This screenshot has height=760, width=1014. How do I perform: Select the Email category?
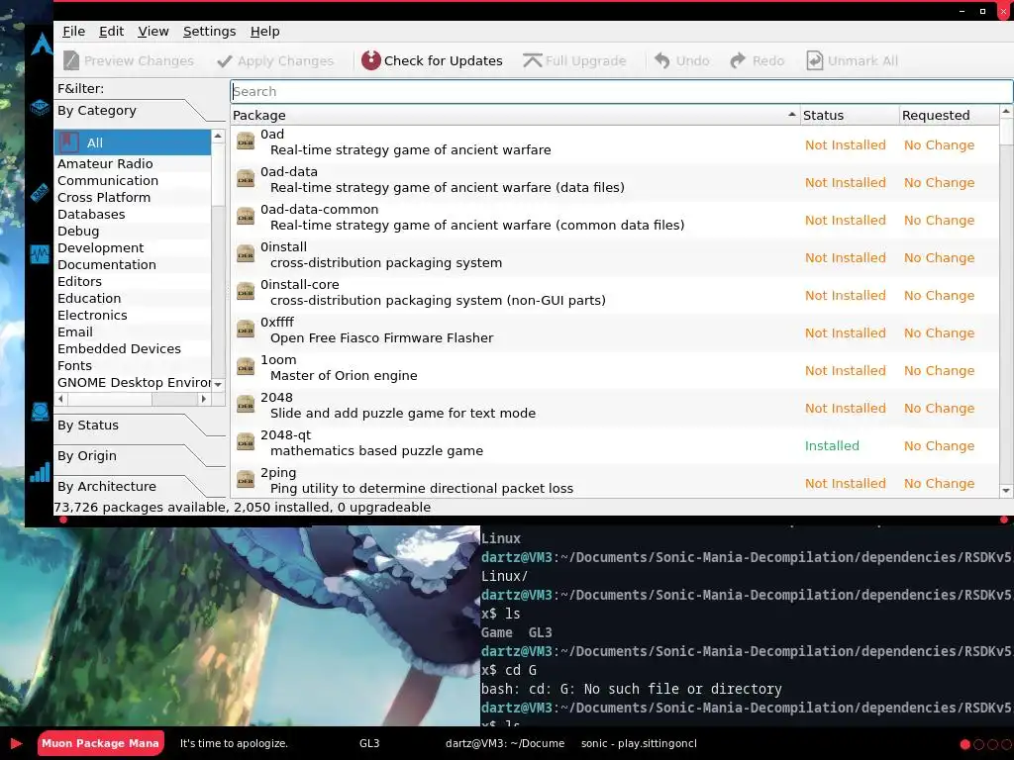133,332
